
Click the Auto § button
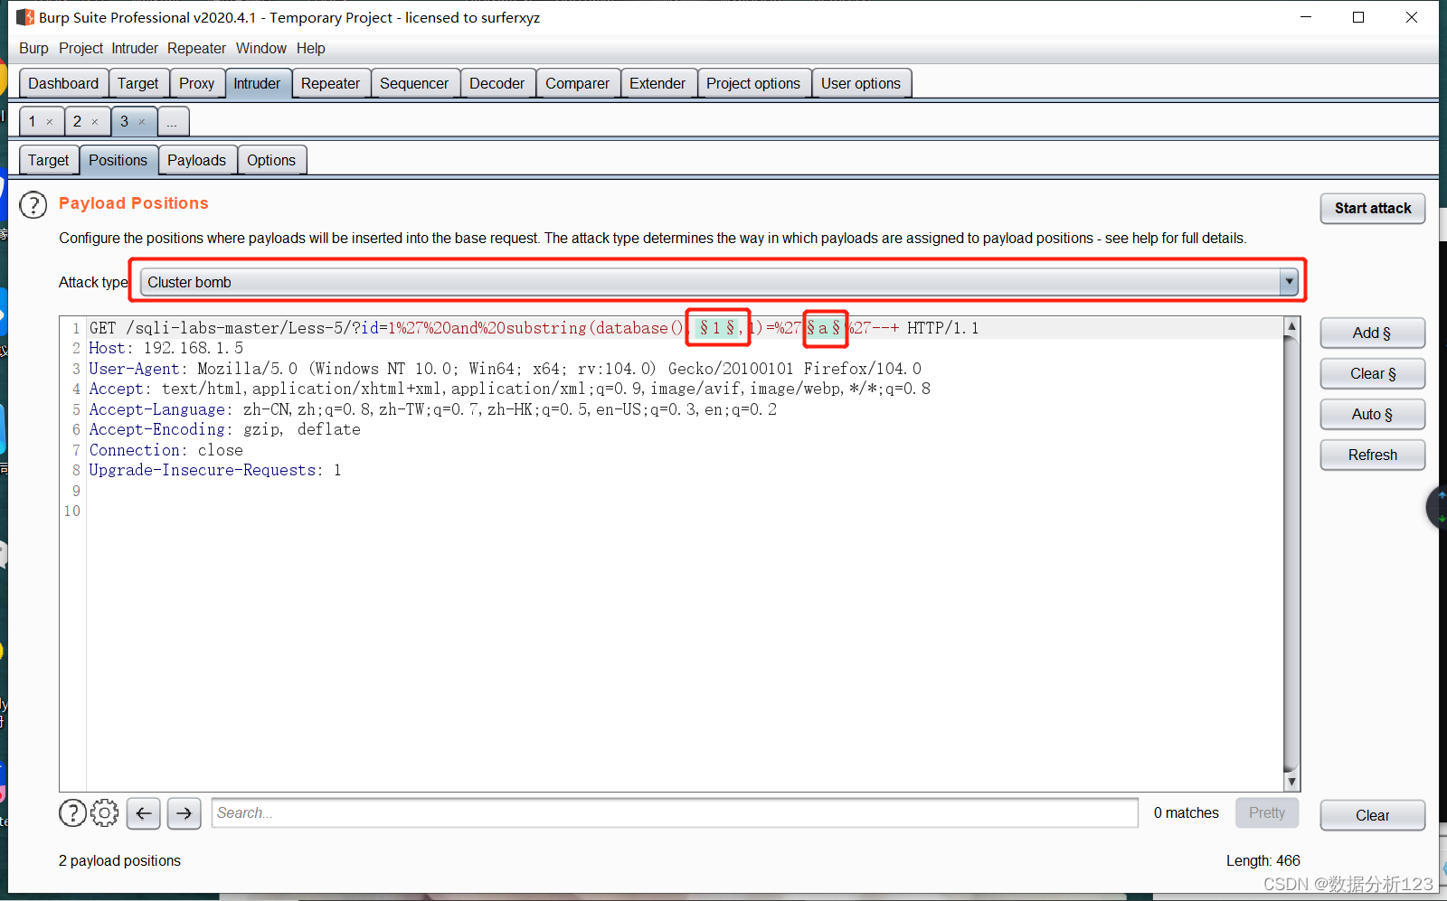tap(1373, 414)
